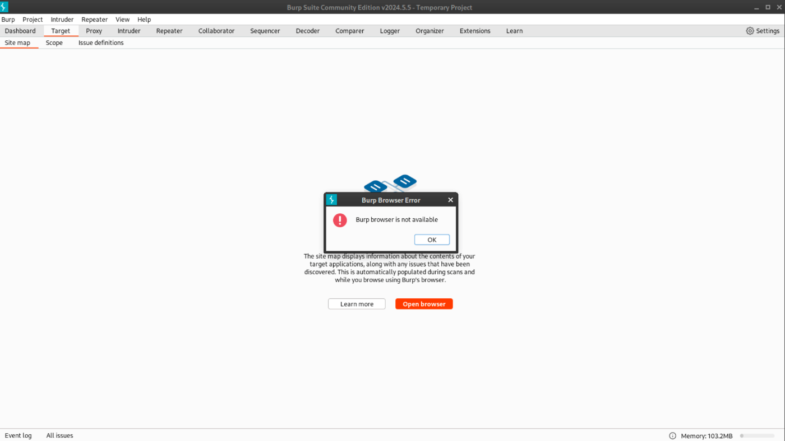Click the site map description paragraph

pos(390,268)
